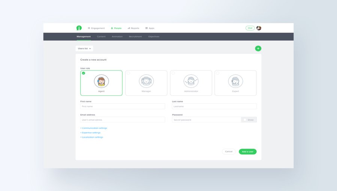Click the Cancel button

tap(229, 152)
